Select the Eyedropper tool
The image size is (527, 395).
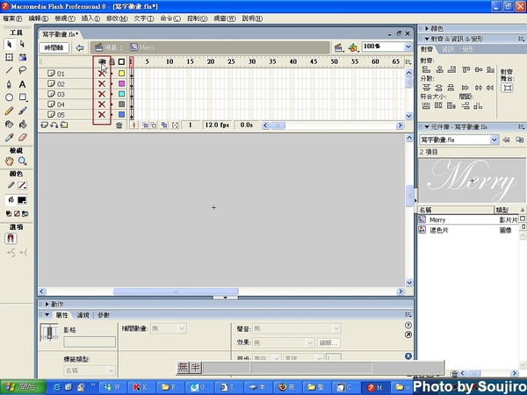point(10,138)
